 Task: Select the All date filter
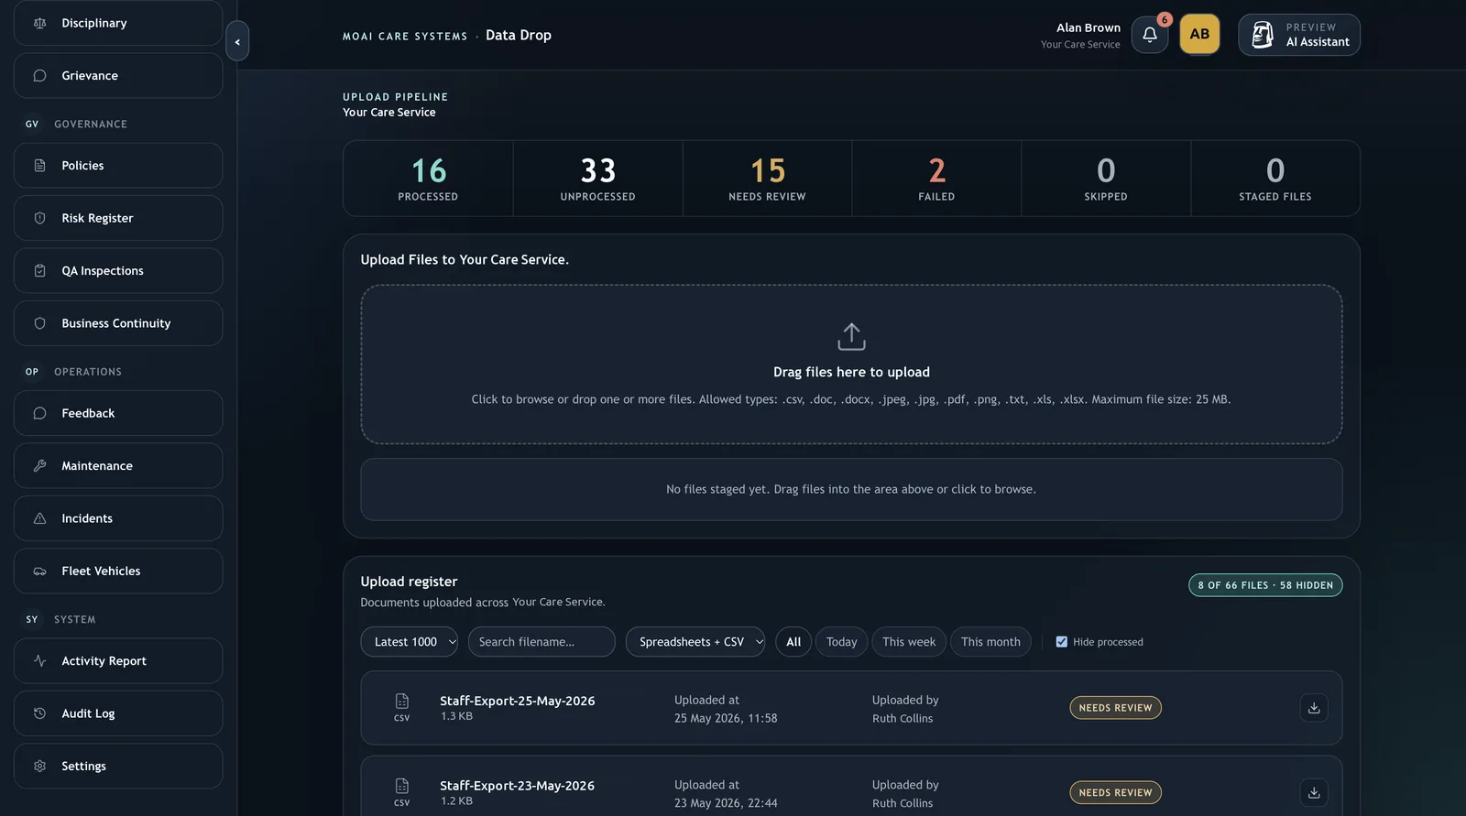pyautogui.click(x=793, y=642)
